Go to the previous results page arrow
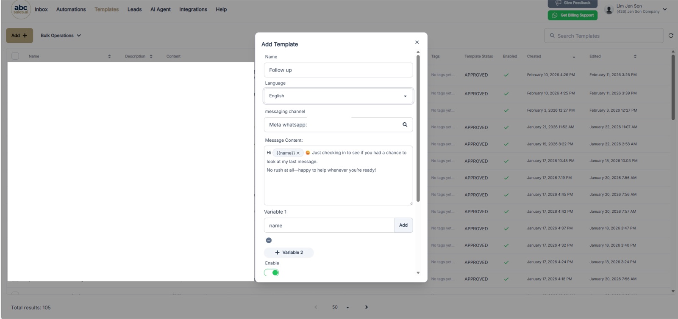This screenshot has height=319, width=678. [316, 307]
